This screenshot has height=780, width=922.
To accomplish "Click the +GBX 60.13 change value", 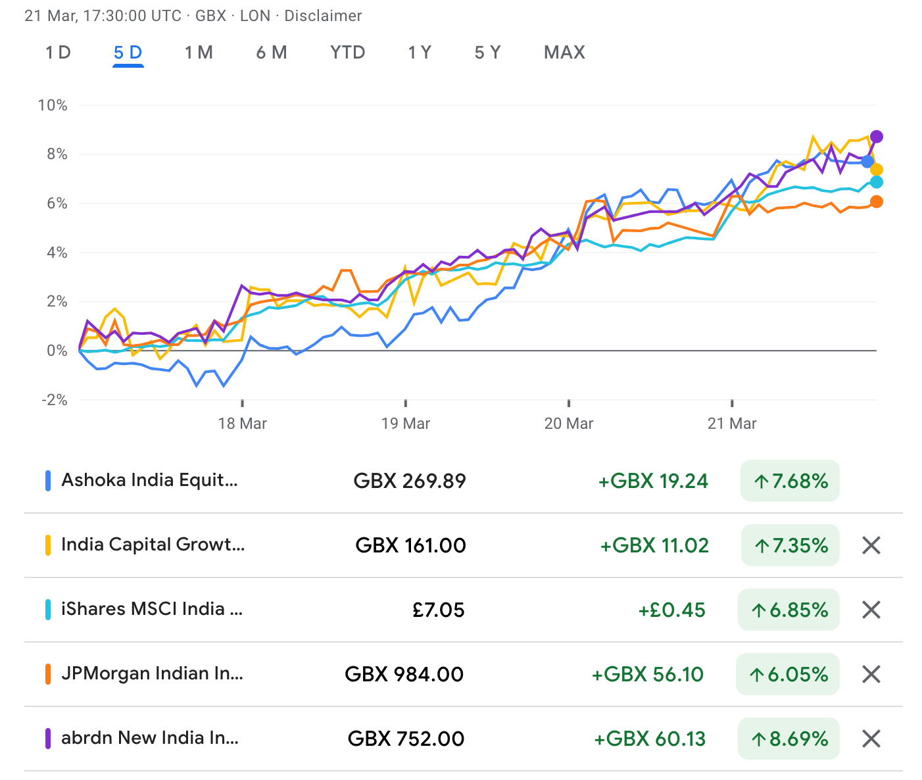I will (650, 739).
